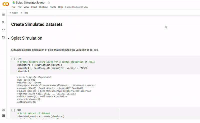This screenshot has width=200, height=123.
Task: Click the Print extract of dataset comment
Action: pyautogui.click(x=34, y=113)
